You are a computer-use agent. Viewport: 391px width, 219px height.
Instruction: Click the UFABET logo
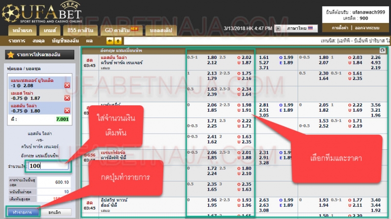click(x=42, y=13)
